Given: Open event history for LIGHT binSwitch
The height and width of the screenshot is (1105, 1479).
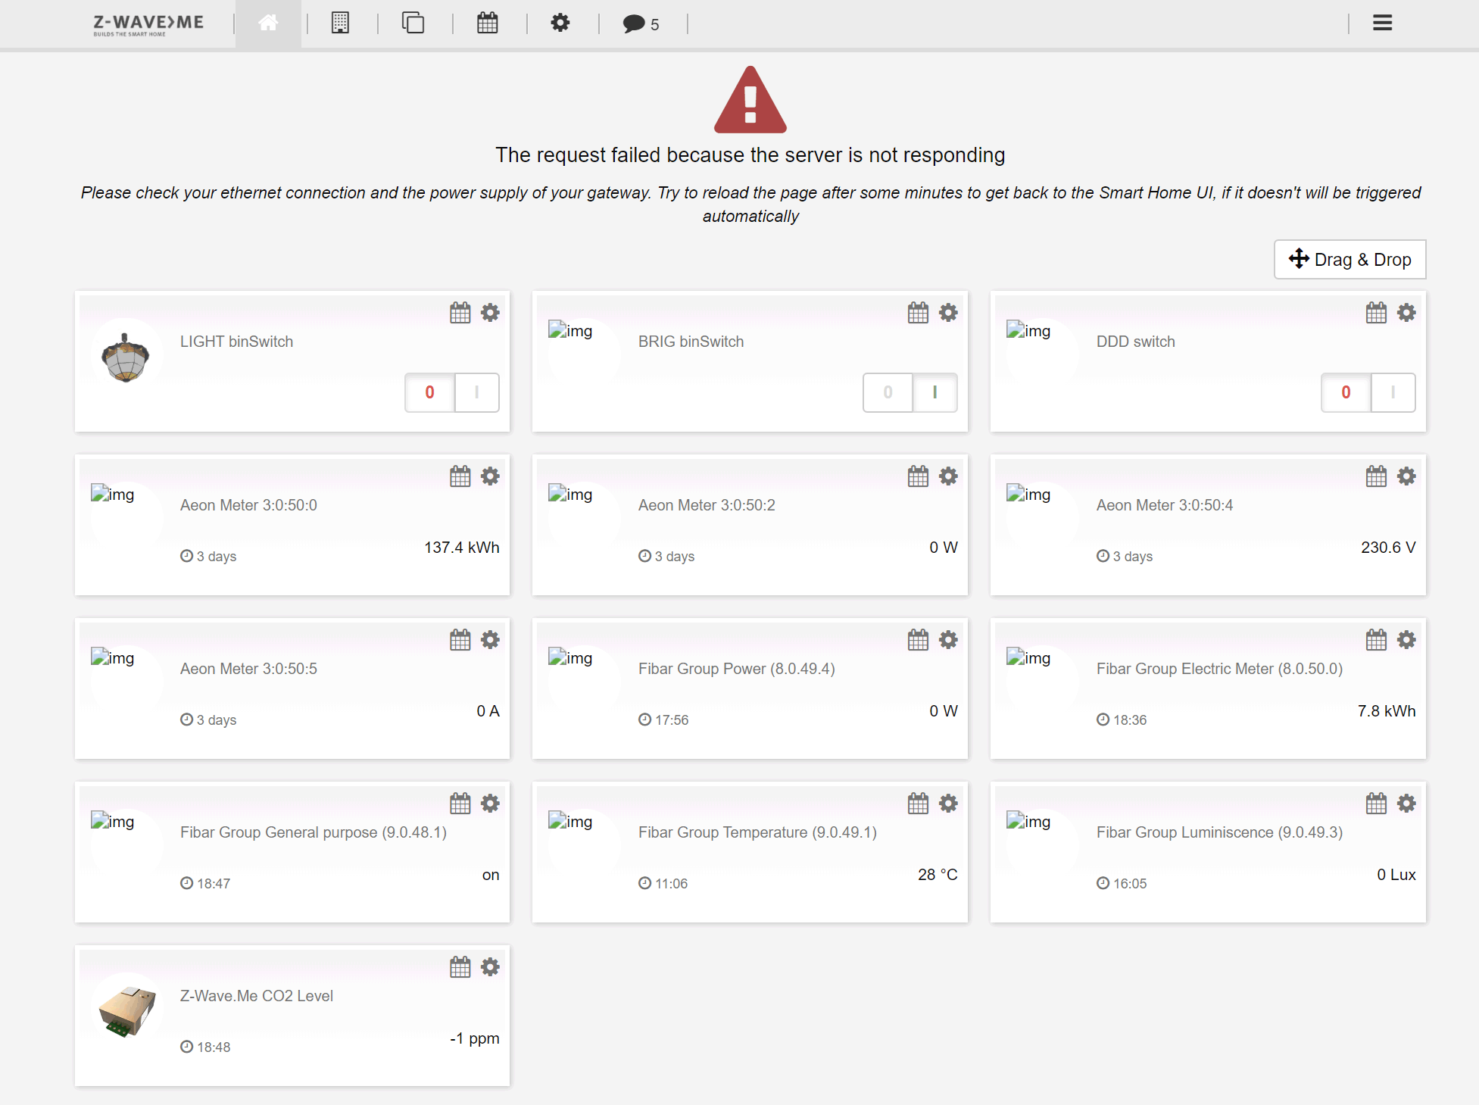Looking at the screenshot, I should [x=460, y=313].
